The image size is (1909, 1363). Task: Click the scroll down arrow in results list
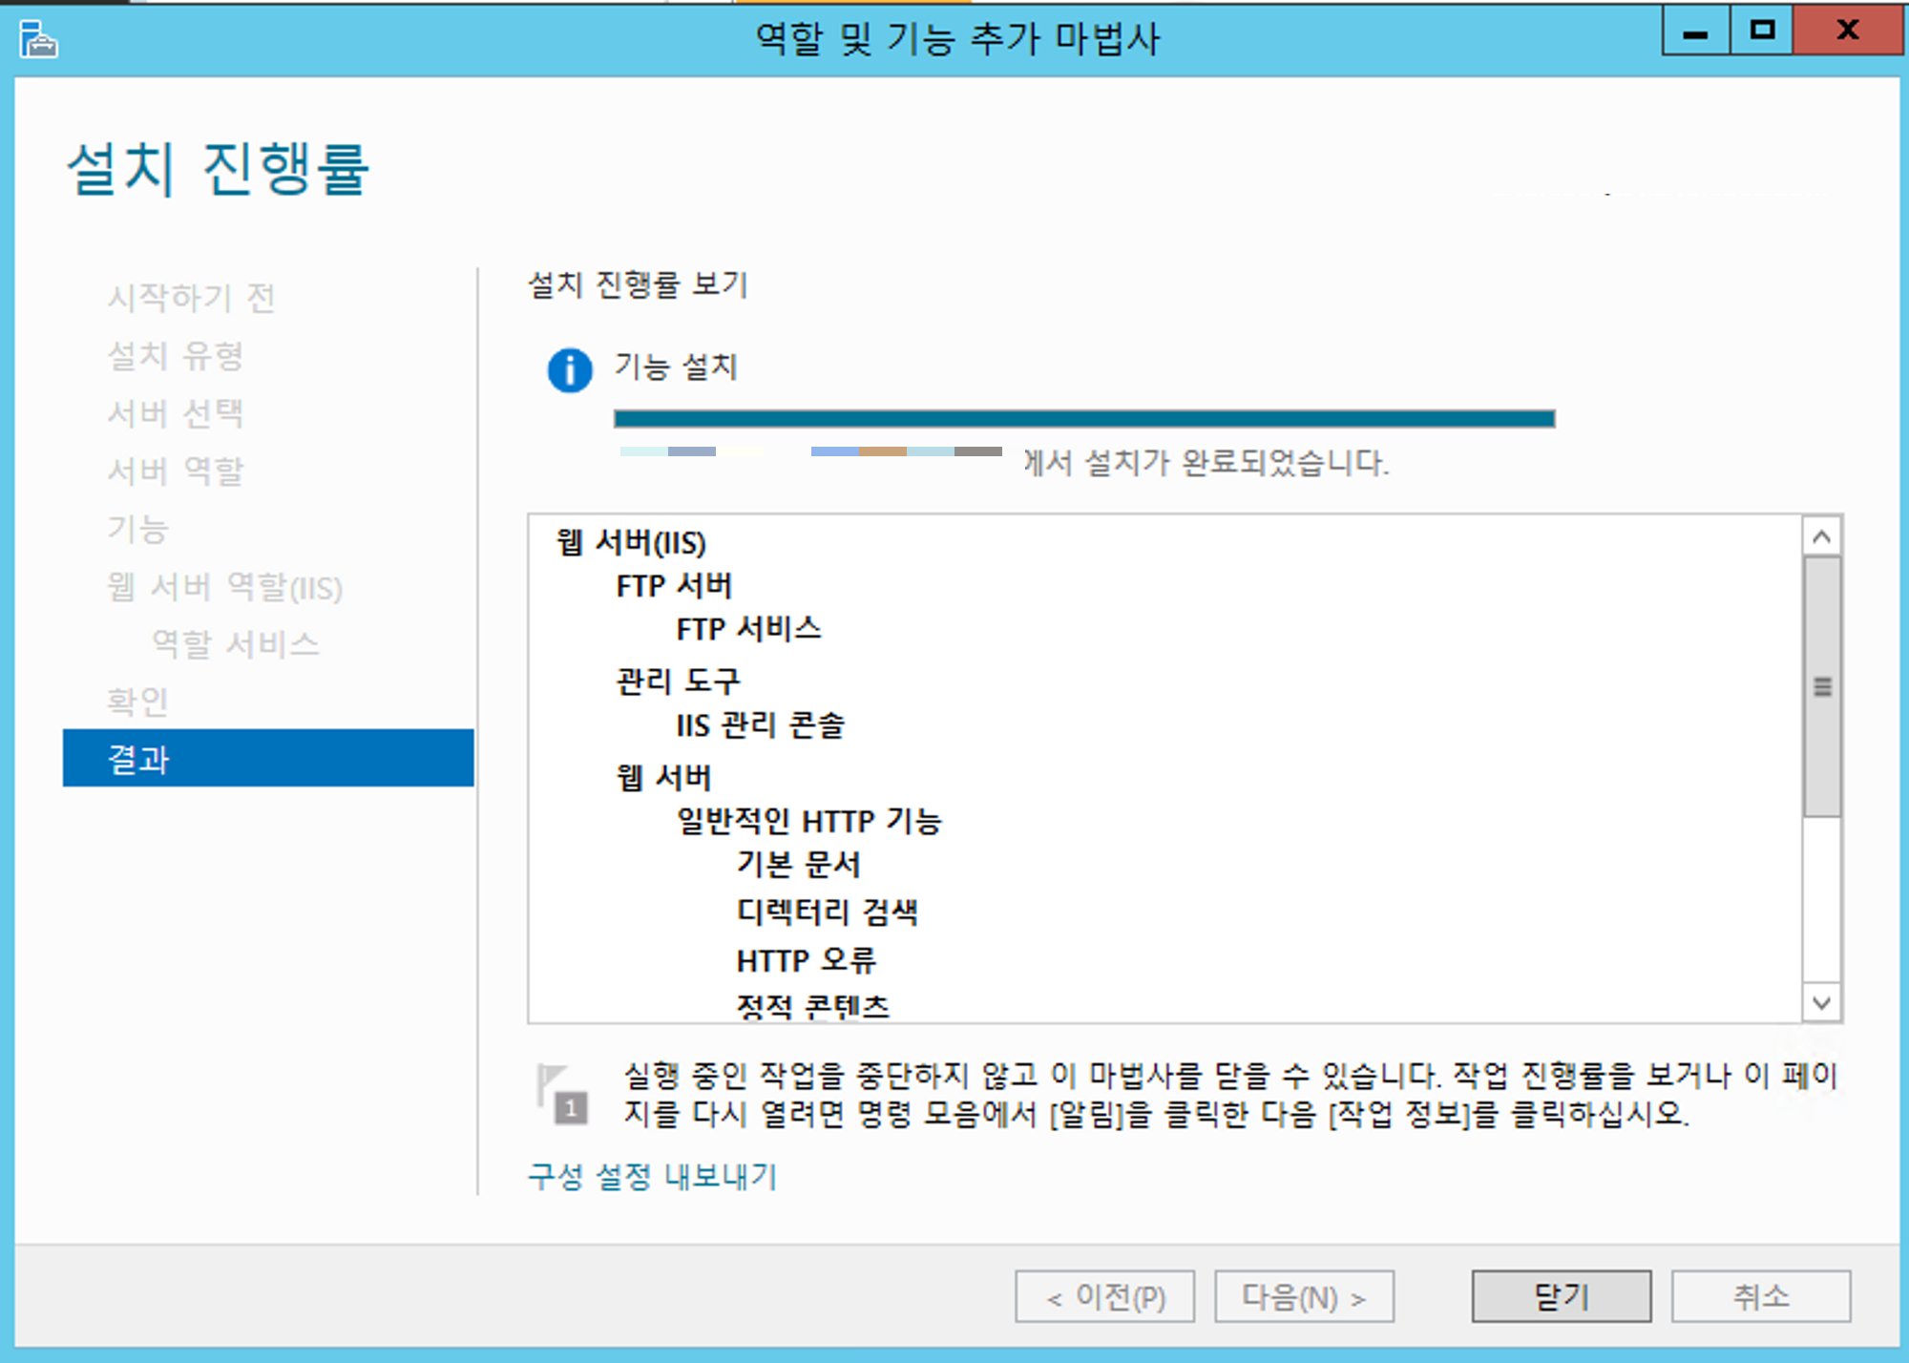[1821, 1003]
